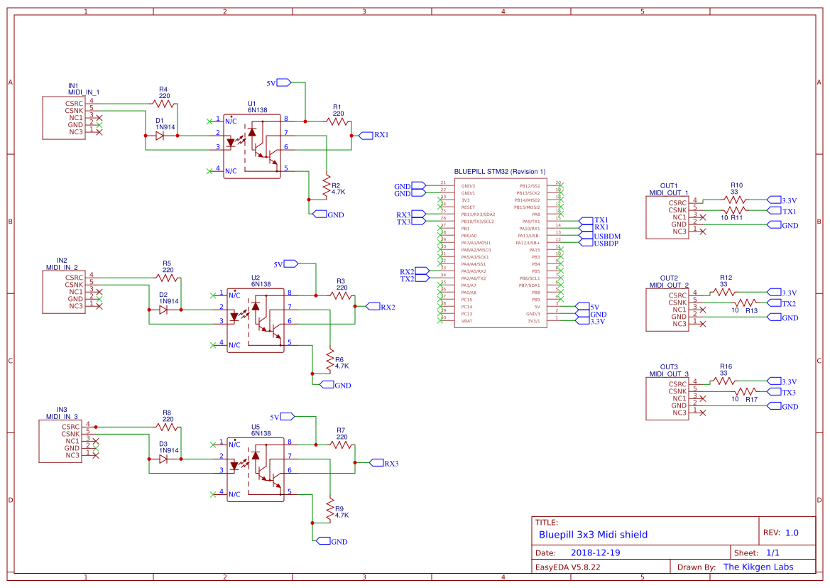Select the MIDI_IN_2 connector box
Image resolution: width=830 pixels, height=588 pixels.
coord(63,292)
